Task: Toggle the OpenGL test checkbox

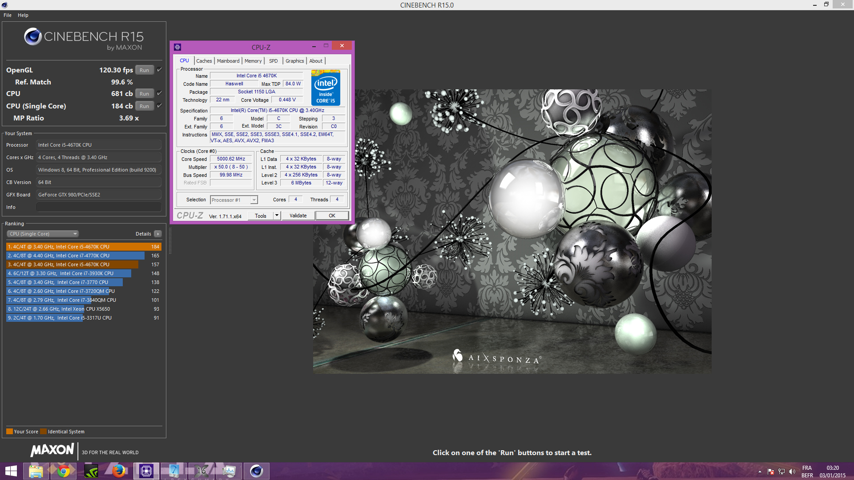Action: (x=159, y=70)
